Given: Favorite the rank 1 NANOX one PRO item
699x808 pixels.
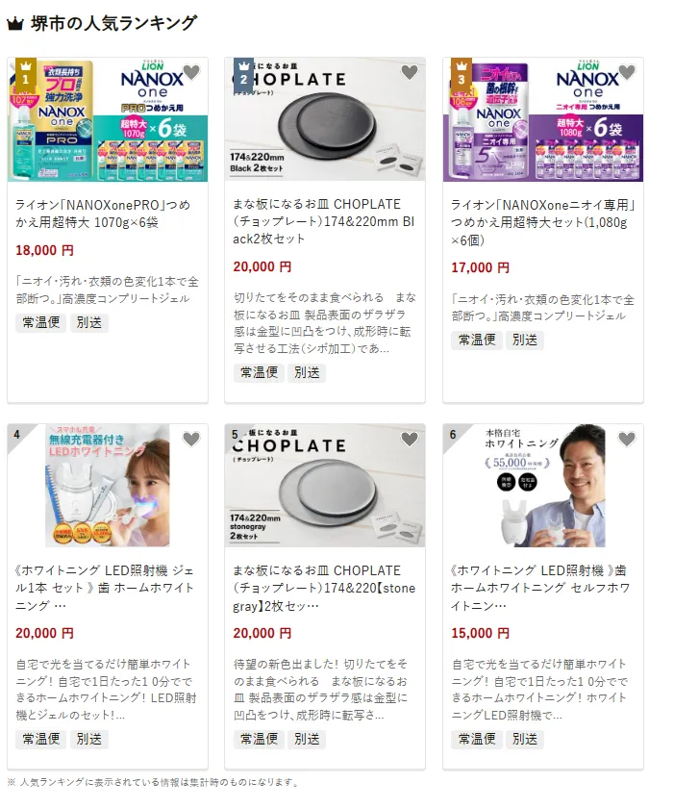Looking at the screenshot, I should point(191,73).
